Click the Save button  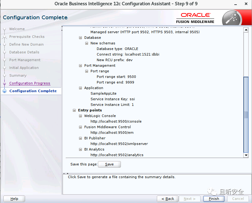pos(109,164)
